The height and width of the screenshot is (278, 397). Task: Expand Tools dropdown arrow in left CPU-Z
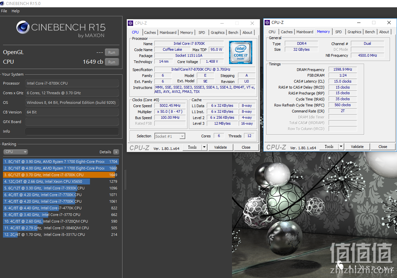tap(204, 147)
